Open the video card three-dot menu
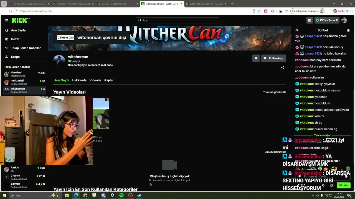This screenshot has width=355, height=199. pos(106,133)
